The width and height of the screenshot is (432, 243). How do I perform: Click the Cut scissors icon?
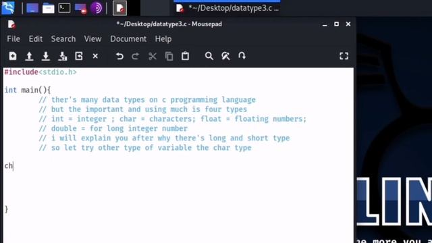click(x=153, y=56)
